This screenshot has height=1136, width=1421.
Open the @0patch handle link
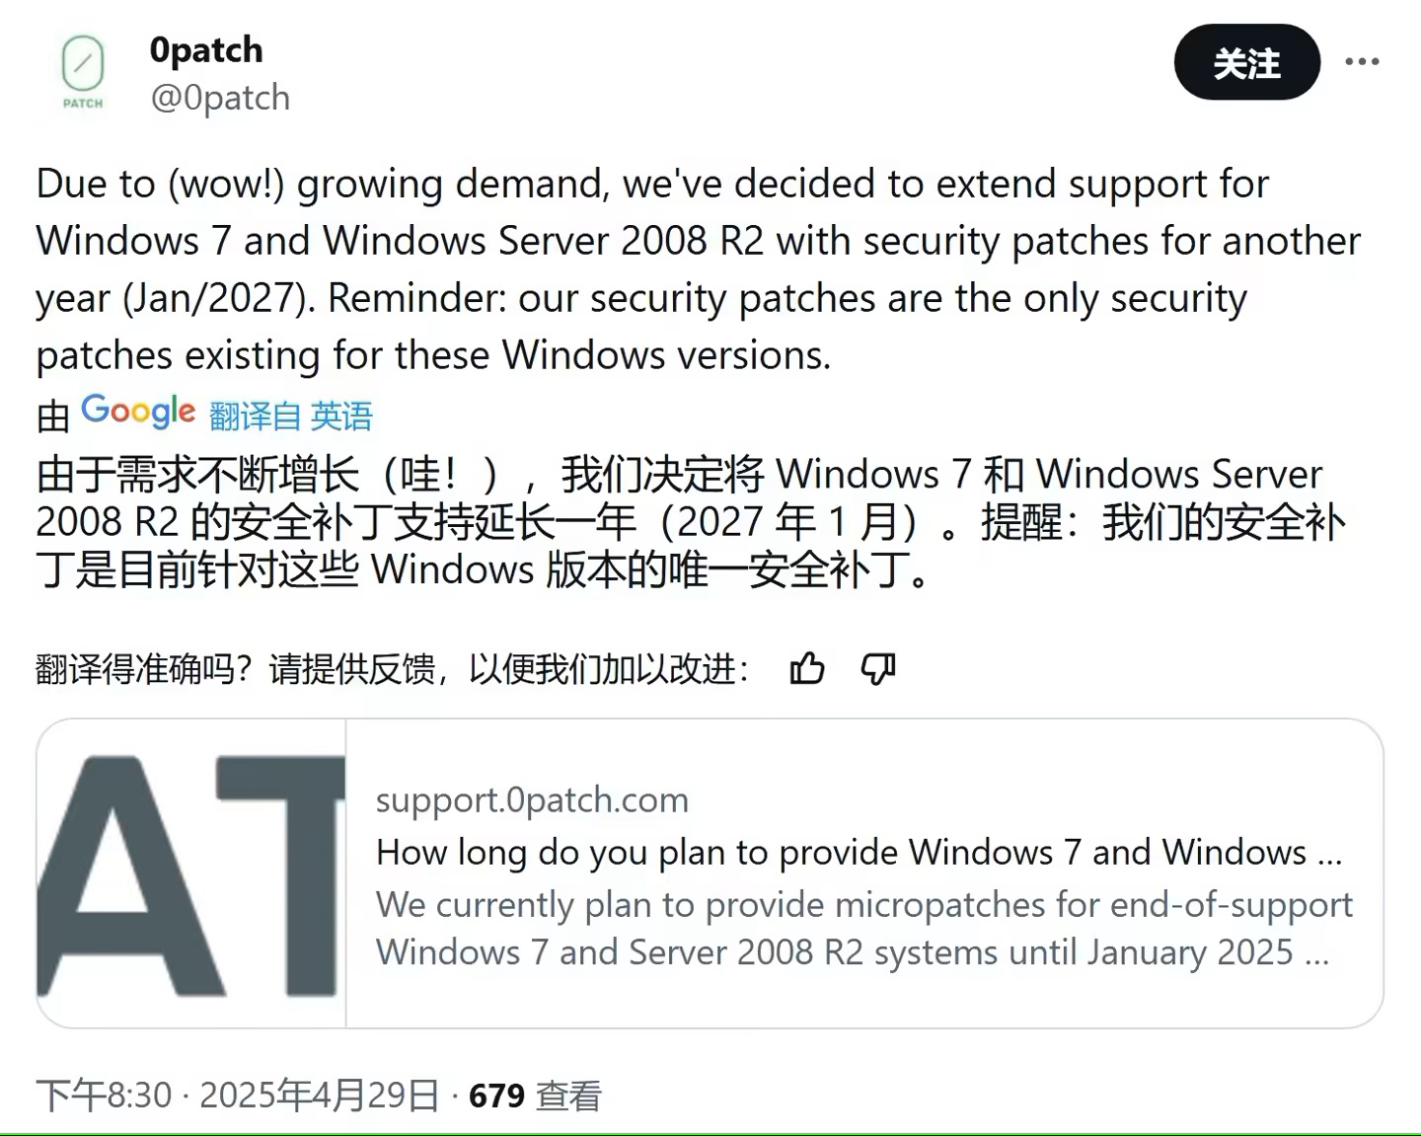tap(220, 98)
